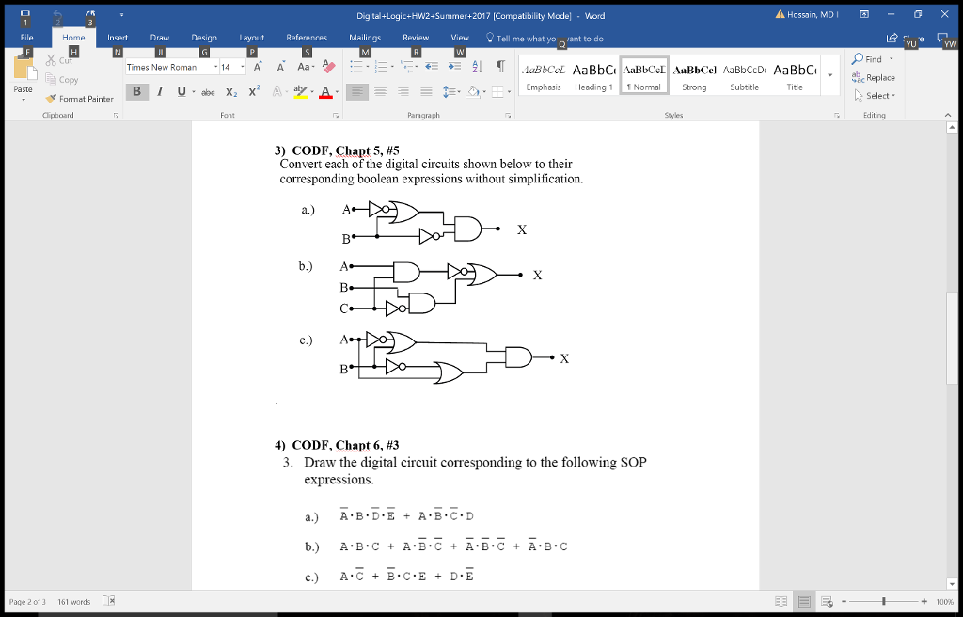Apply red font color

(x=325, y=92)
